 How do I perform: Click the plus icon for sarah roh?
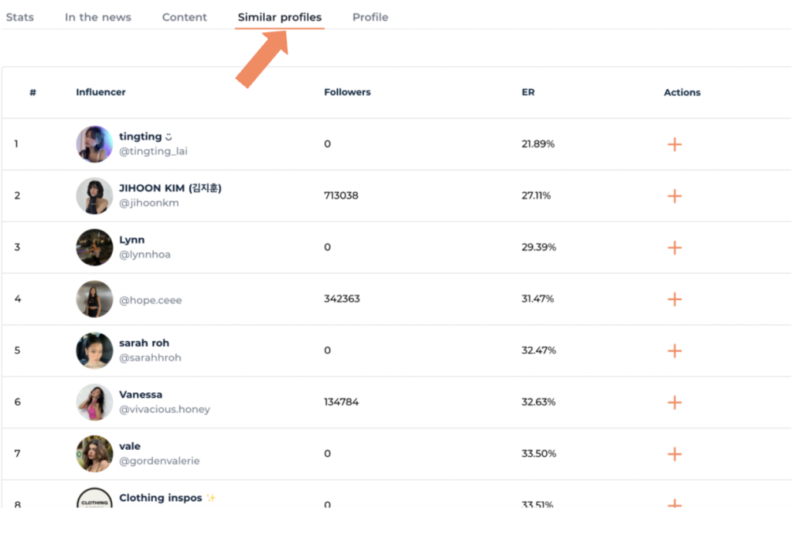click(674, 351)
